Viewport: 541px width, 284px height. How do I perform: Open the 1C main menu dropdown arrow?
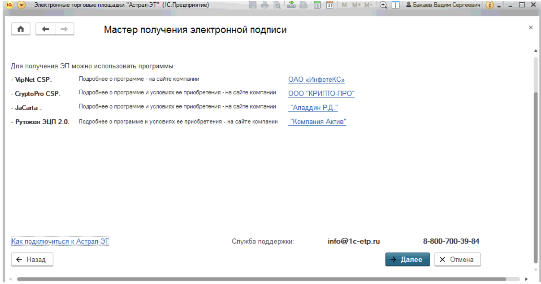tap(21, 5)
